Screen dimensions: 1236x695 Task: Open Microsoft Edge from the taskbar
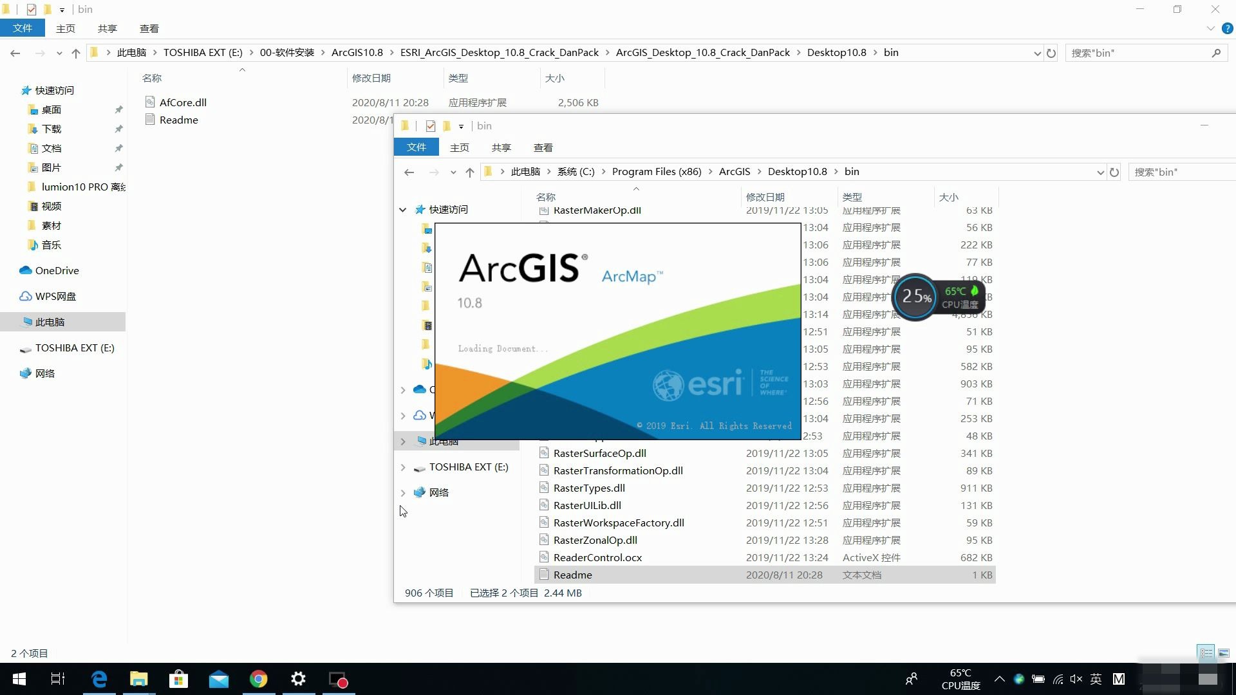point(99,679)
